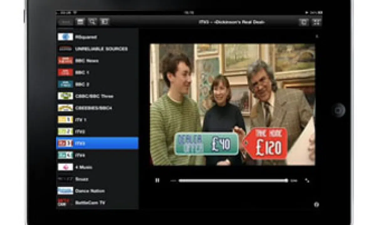Viewport: 376px width, 225px height.
Task: Click the top-right grid layout icon
Action: coord(317,22)
